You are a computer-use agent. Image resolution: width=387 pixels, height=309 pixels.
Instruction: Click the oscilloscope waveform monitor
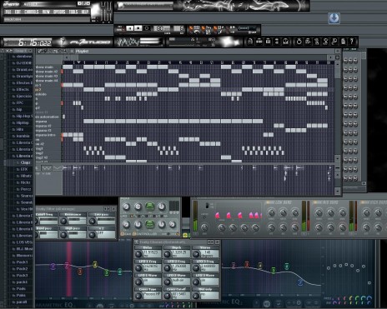tap(128, 42)
